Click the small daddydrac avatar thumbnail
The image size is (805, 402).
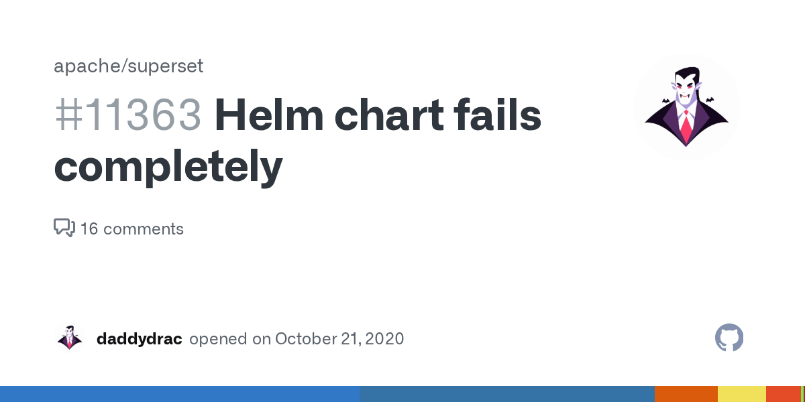click(x=69, y=338)
